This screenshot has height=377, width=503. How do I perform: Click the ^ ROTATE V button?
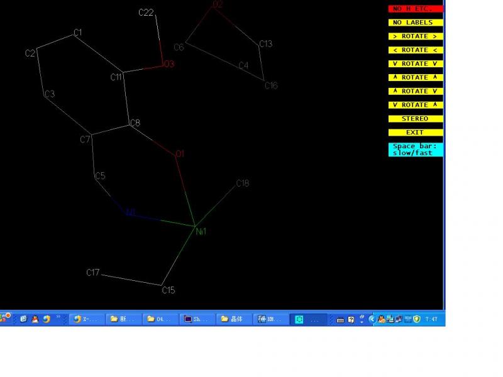[x=416, y=91]
